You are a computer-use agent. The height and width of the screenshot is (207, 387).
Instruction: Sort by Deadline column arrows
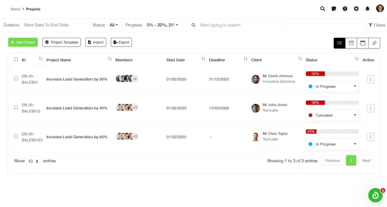click(x=245, y=59)
